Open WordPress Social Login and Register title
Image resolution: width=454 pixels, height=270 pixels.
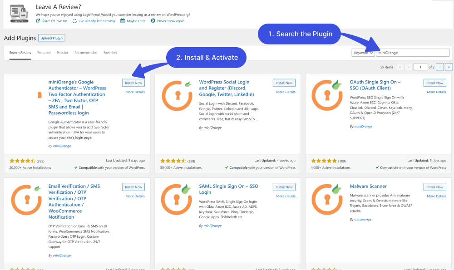click(x=227, y=88)
